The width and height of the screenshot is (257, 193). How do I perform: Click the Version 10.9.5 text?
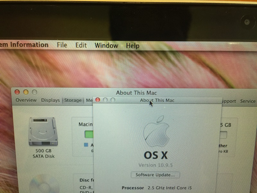click(155, 165)
